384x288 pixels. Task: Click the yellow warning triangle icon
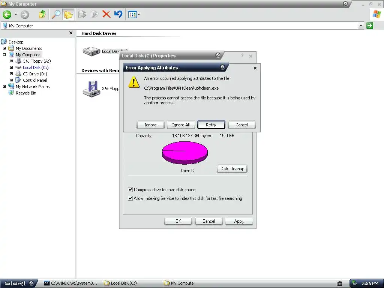(134, 82)
